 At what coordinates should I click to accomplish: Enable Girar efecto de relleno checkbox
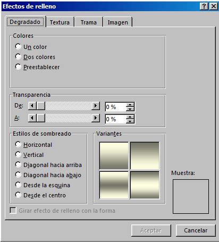click(x=13, y=211)
